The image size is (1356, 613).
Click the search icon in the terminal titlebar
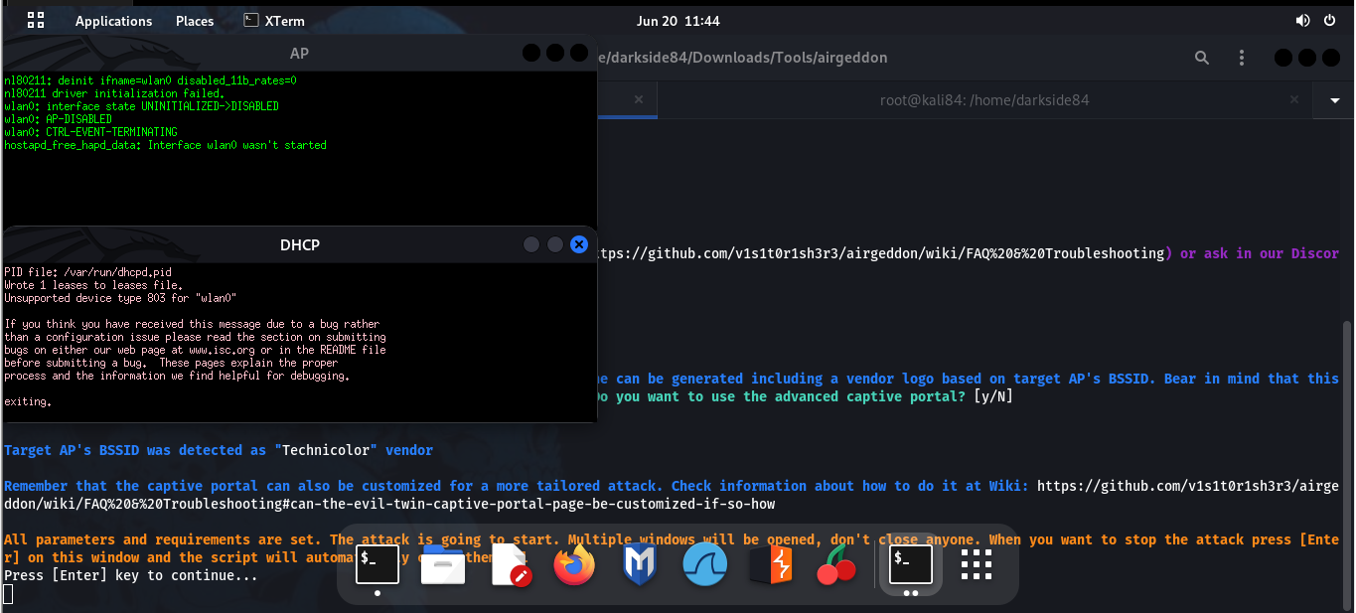click(x=1202, y=58)
